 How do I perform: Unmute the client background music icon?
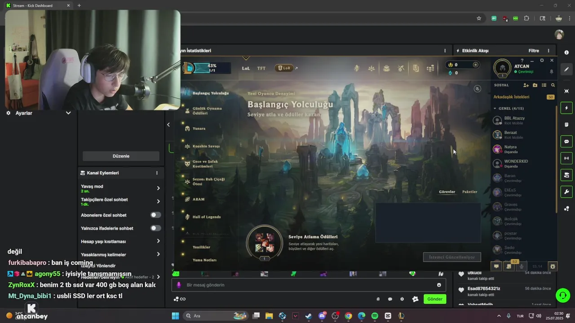[478, 89]
